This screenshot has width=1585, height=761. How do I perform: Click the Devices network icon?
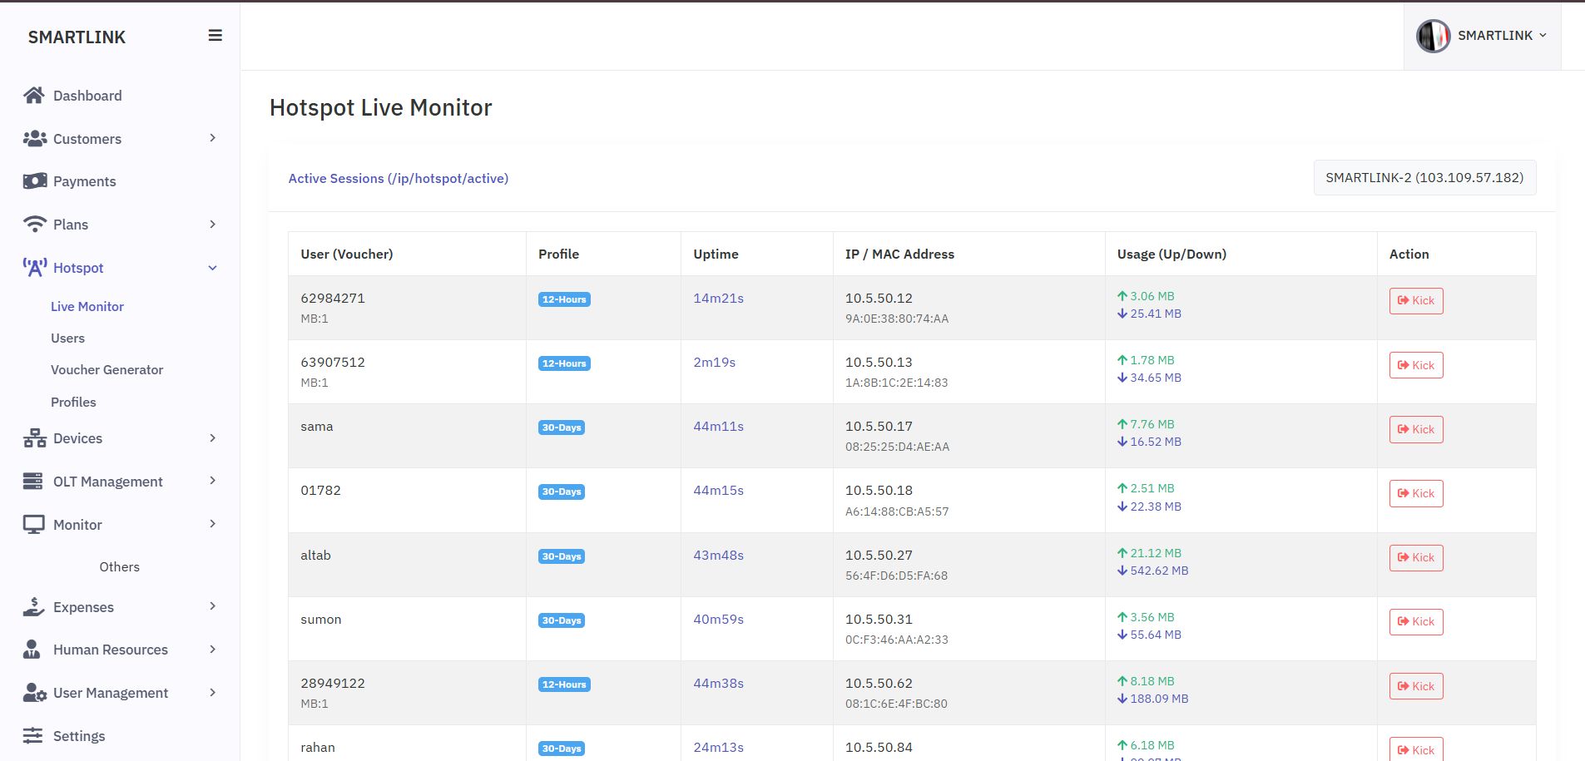tap(35, 438)
